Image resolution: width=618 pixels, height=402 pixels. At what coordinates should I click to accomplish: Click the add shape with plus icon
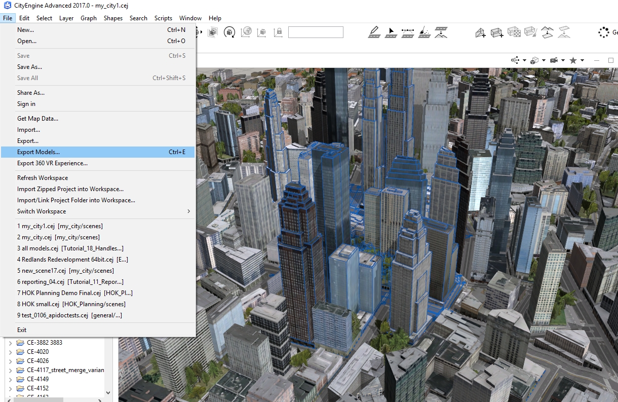tap(481, 33)
